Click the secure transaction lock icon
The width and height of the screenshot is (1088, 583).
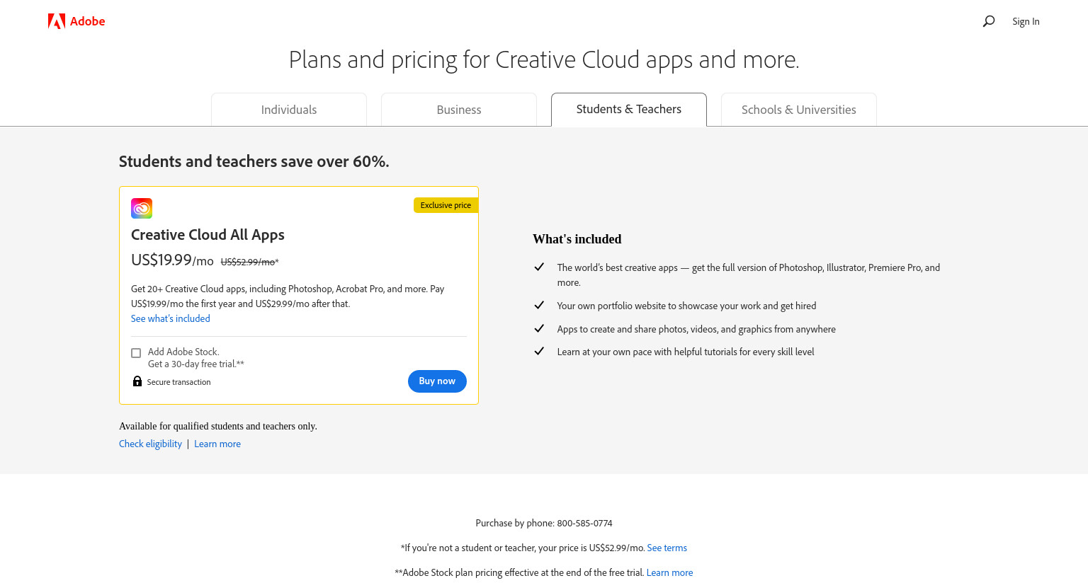coord(137,381)
